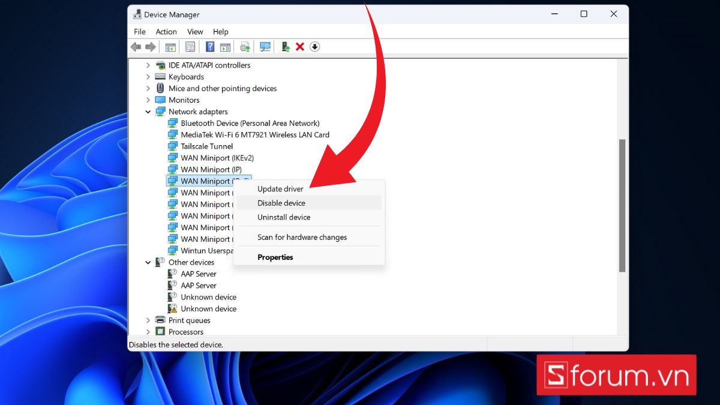
Task: Click the WAN Miniport (IKEv2) adapter icon
Action: (173, 158)
